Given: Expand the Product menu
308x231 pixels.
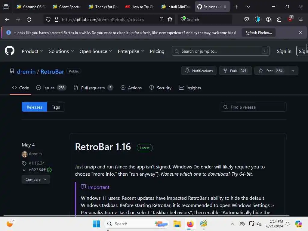Looking at the screenshot, I should (32, 51).
